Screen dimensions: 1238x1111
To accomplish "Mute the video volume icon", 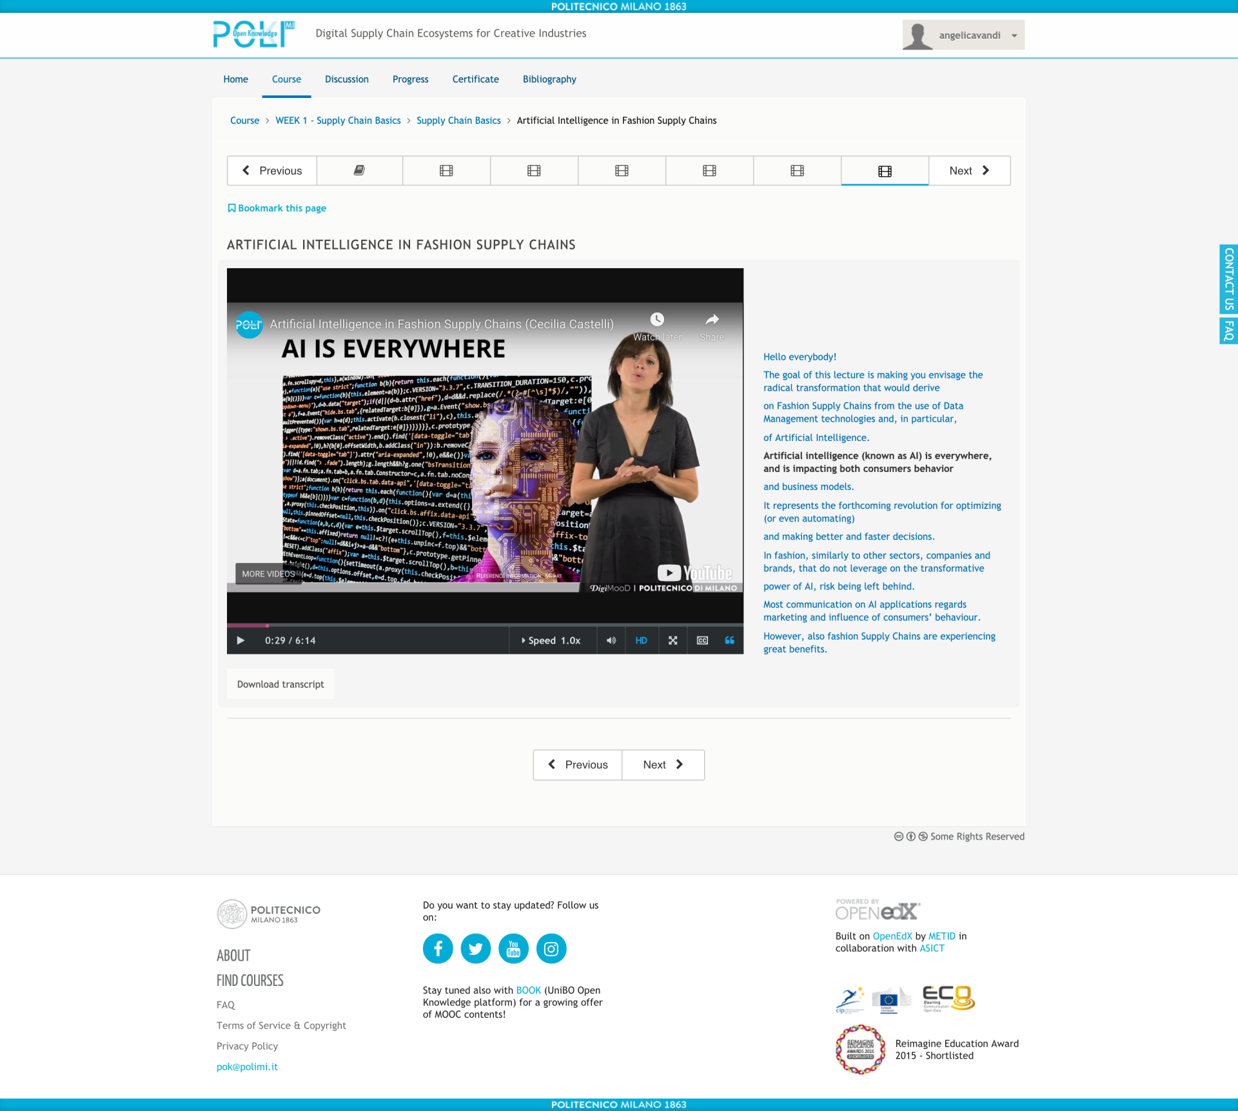I will tap(611, 640).
